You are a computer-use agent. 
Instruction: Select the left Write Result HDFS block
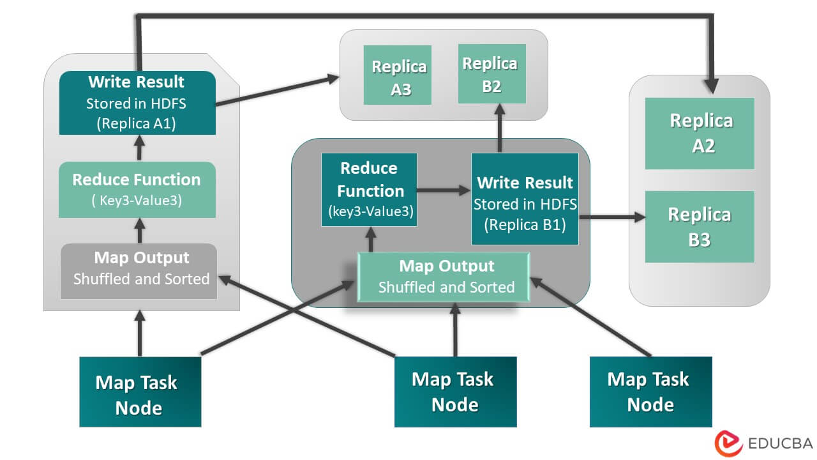click(x=138, y=102)
